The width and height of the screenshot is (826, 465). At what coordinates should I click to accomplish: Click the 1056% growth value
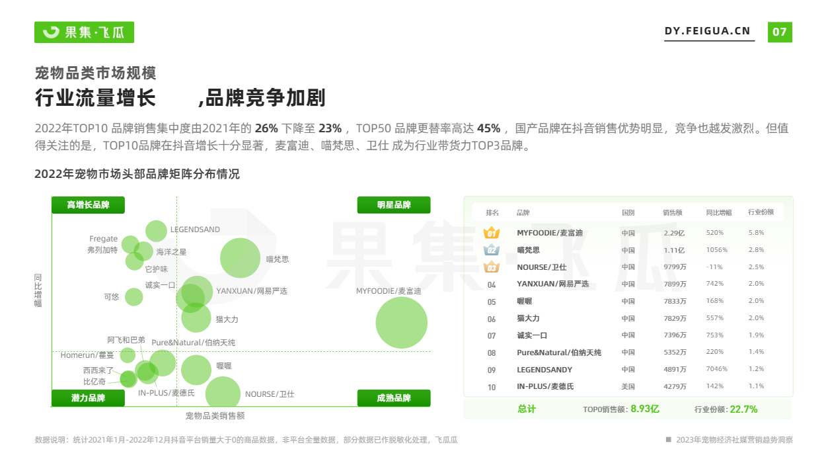(x=716, y=250)
